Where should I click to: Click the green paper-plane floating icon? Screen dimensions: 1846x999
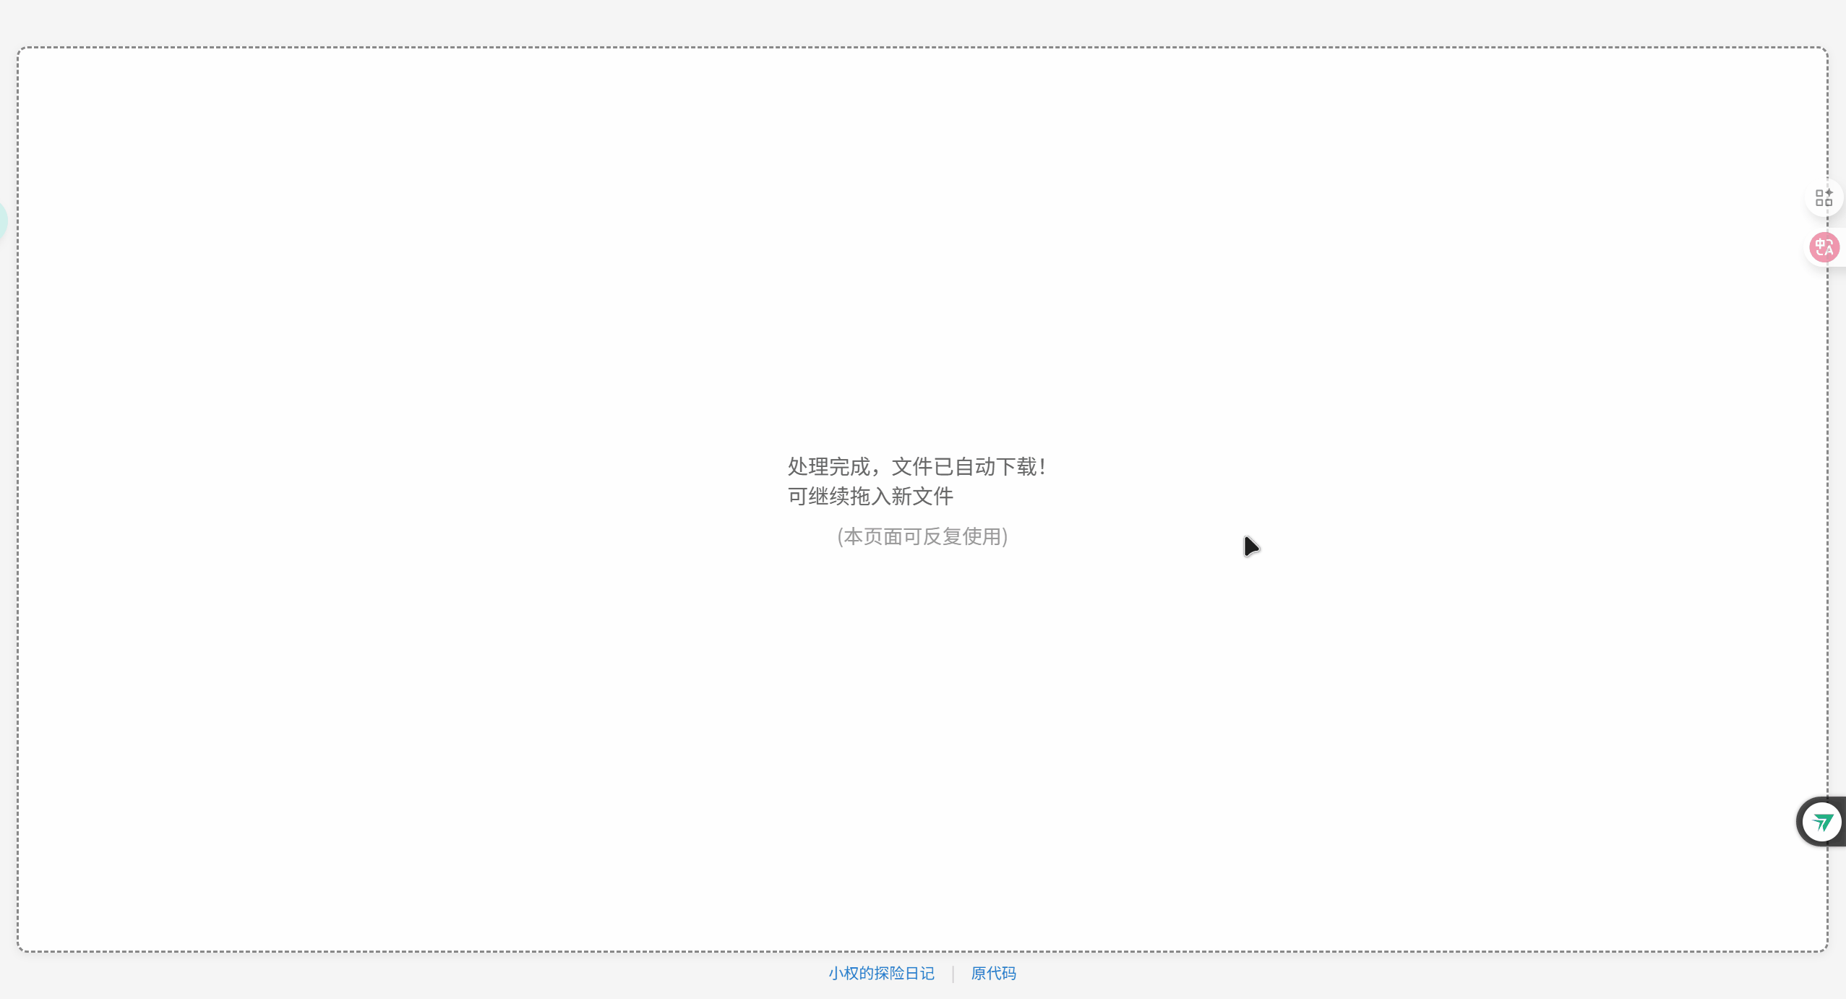click(x=1821, y=822)
